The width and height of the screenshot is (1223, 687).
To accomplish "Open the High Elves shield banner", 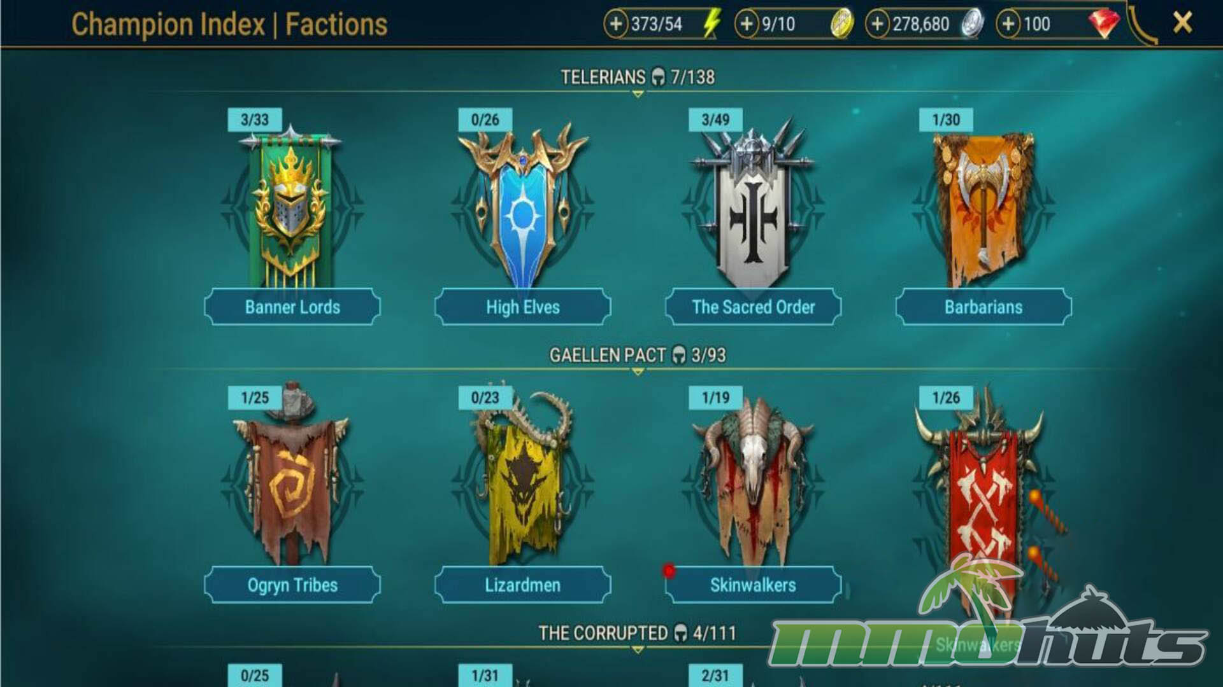I will 523,207.
